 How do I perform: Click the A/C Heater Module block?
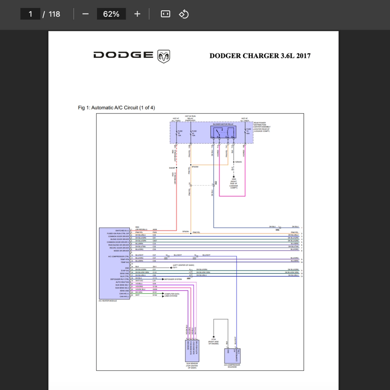tap(114, 263)
